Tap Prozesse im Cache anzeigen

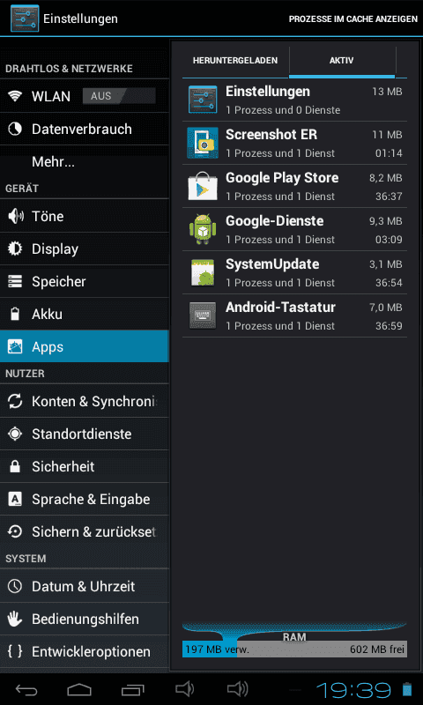coord(352,19)
